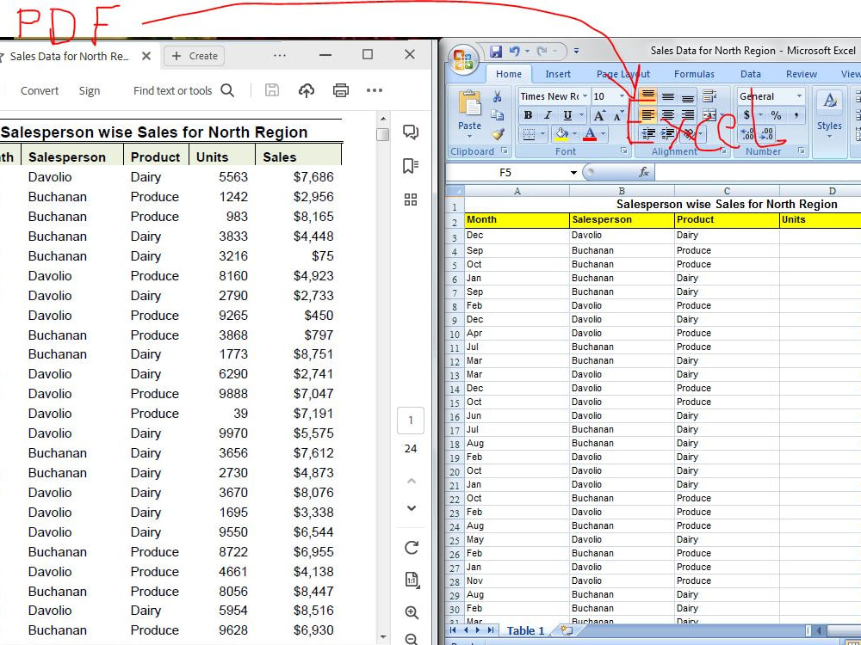This screenshot has width=861, height=645.
Task: Undo last action in Excel
Action: point(515,52)
